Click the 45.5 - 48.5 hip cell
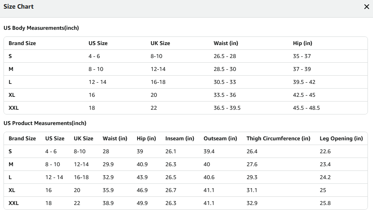Screen dimensions: 373x214 pyautogui.click(x=306, y=108)
